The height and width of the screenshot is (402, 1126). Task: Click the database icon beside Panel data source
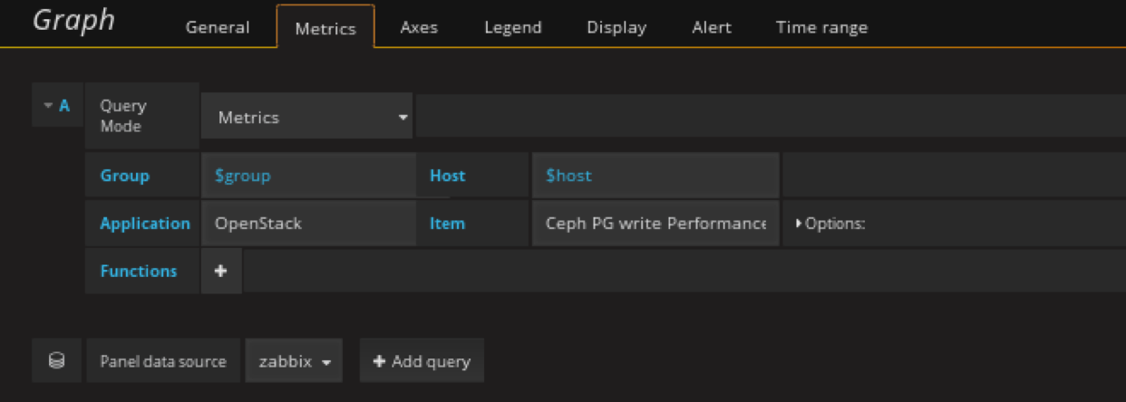(x=56, y=361)
